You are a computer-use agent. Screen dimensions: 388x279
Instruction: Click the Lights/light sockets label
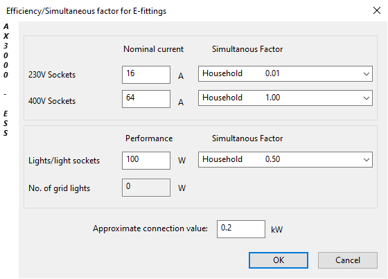coord(64,161)
